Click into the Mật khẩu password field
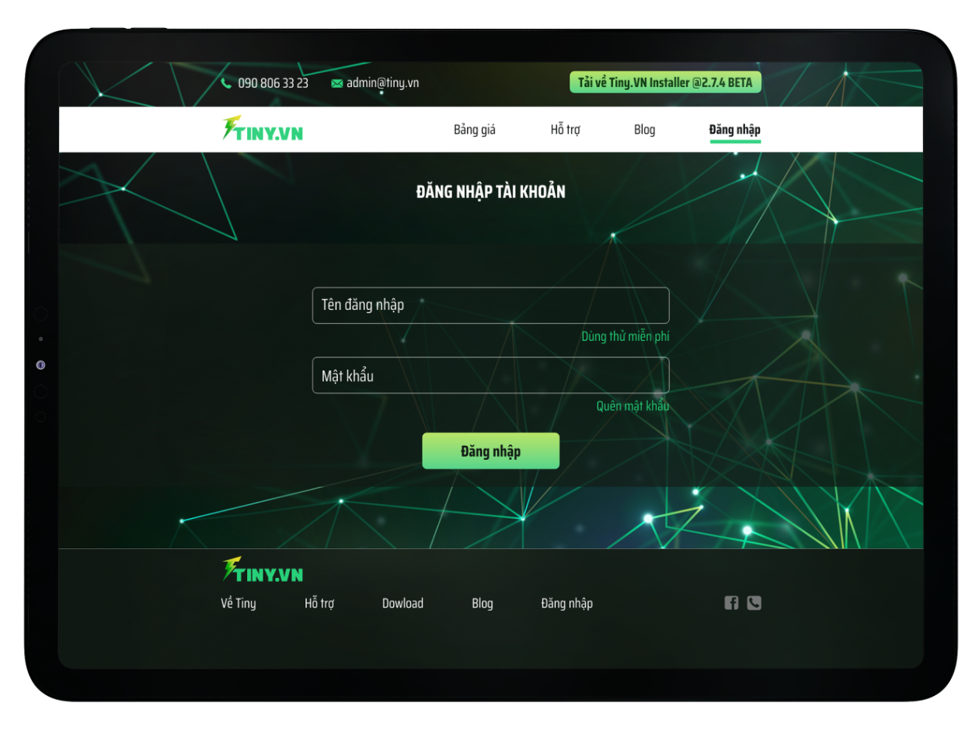 (x=490, y=376)
